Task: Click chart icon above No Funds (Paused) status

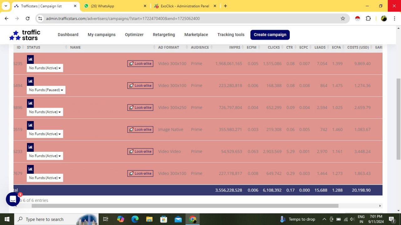Action: (x=30, y=81)
